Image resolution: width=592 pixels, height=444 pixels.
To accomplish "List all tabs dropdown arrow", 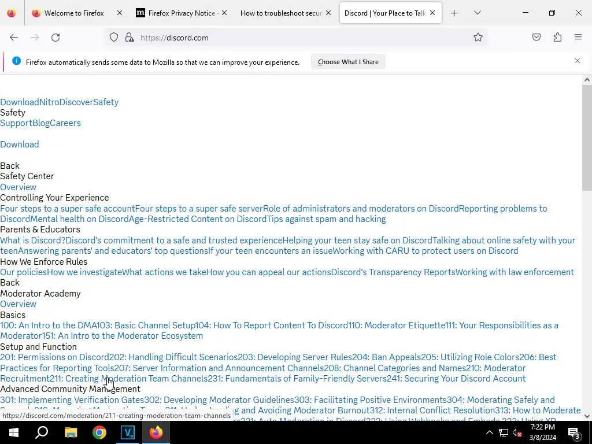I will (477, 13).
